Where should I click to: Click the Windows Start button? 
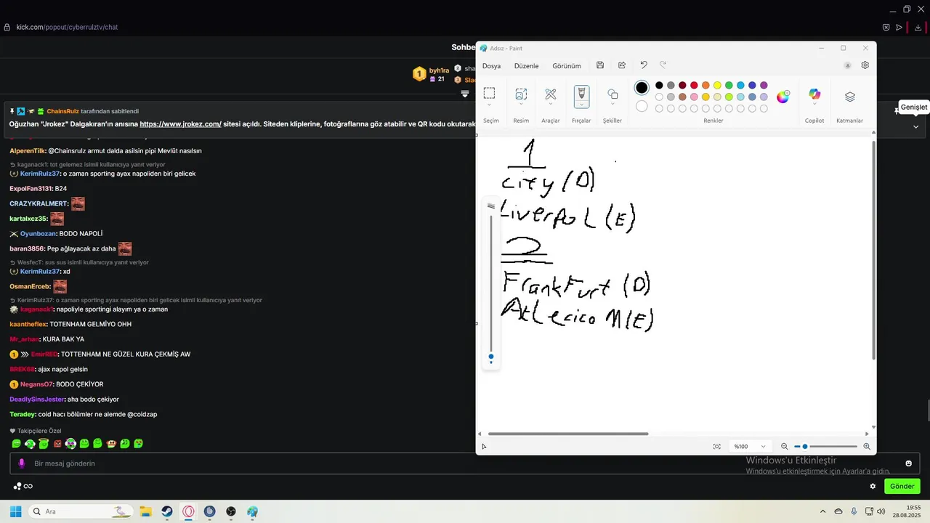click(15, 511)
